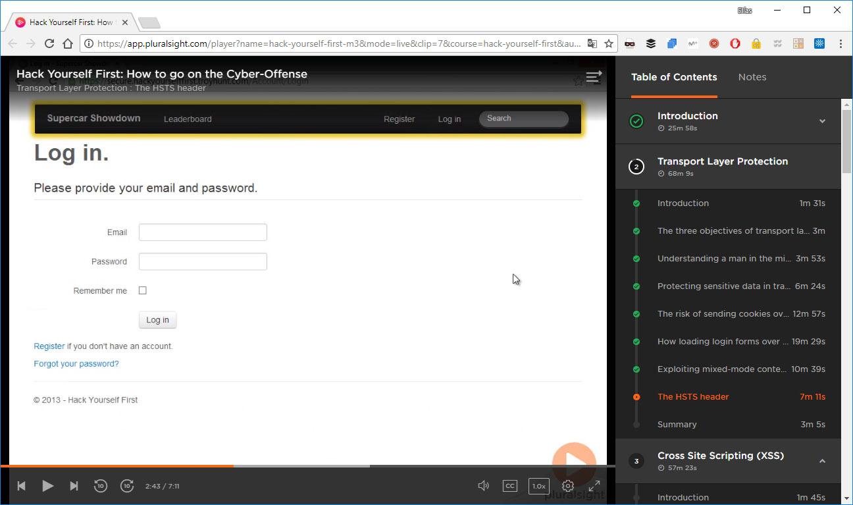The height and width of the screenshot is (505, 853).
Task: Switch to the Notes tab
Action: [x=752, y=77]
